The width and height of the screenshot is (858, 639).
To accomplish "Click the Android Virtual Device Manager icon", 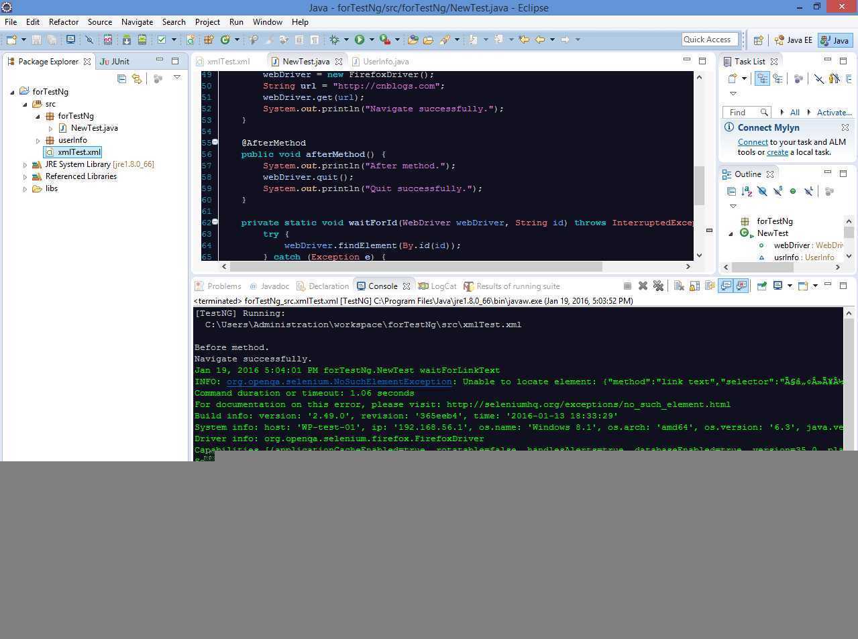I will click(x=142, y=40).
